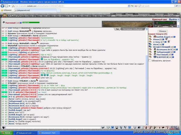This screenshot has width=181, height=135.
Task: Click the browser Refresh button
Action: 132,6
